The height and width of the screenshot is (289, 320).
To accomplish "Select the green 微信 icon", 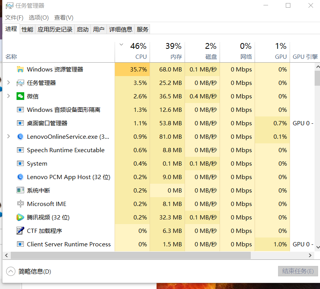I will pos(20,96).
